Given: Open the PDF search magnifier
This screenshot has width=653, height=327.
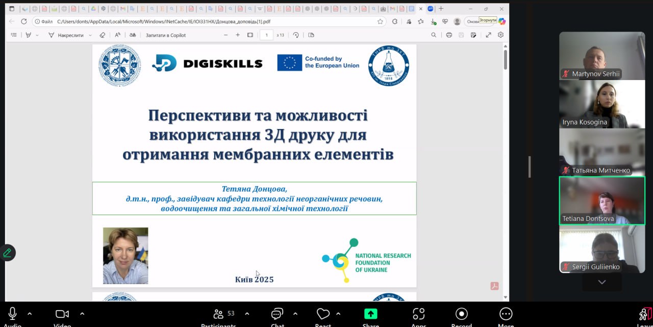Looking at the screenshot, I should [x=434, y=35].
